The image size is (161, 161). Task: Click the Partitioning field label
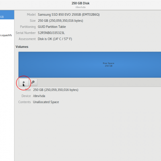pyautogui.click(x=28, y=27)
